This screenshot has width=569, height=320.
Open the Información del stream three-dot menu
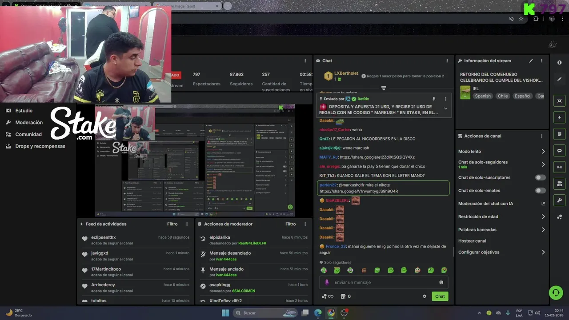541,61
